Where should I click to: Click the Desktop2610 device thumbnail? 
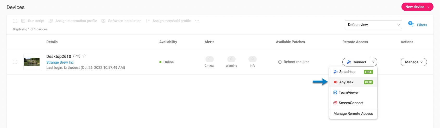(32, 62)
